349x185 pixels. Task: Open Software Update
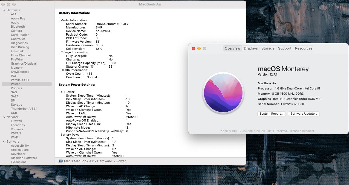pyautogui.click(x=304, y=114)
